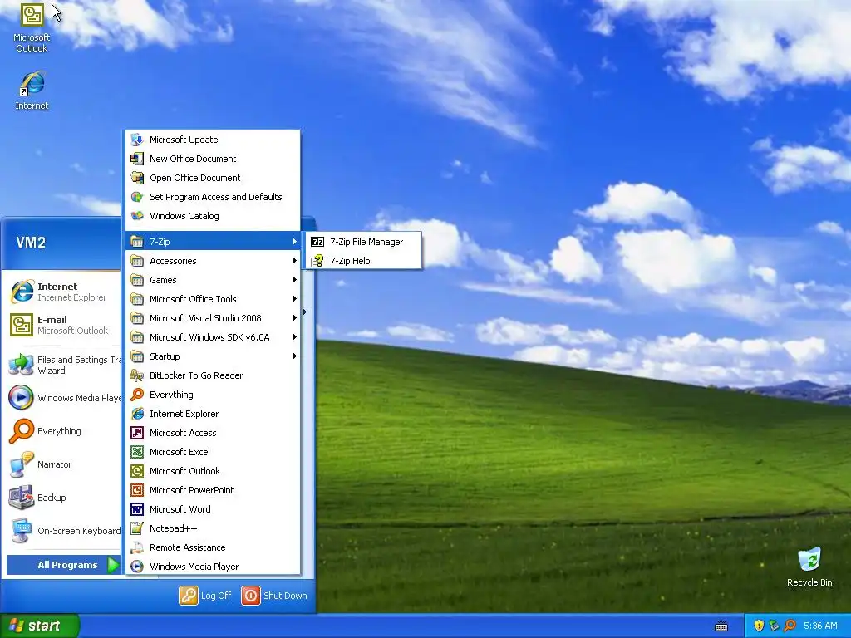The image size is (851, 638).
Task: Open the Games program folder
Action: (213, 280)
